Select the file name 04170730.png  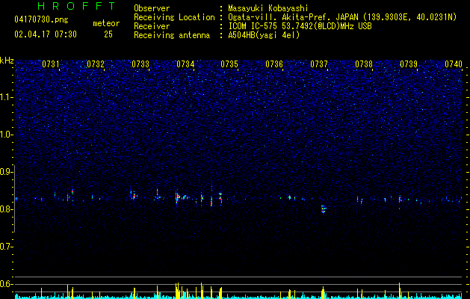tap(41, 20)
